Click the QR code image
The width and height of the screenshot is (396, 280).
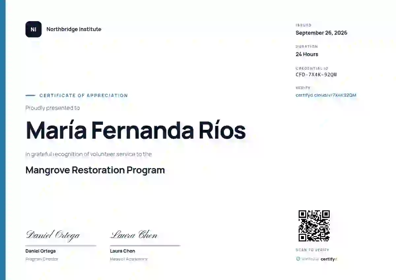coord(314,226)
